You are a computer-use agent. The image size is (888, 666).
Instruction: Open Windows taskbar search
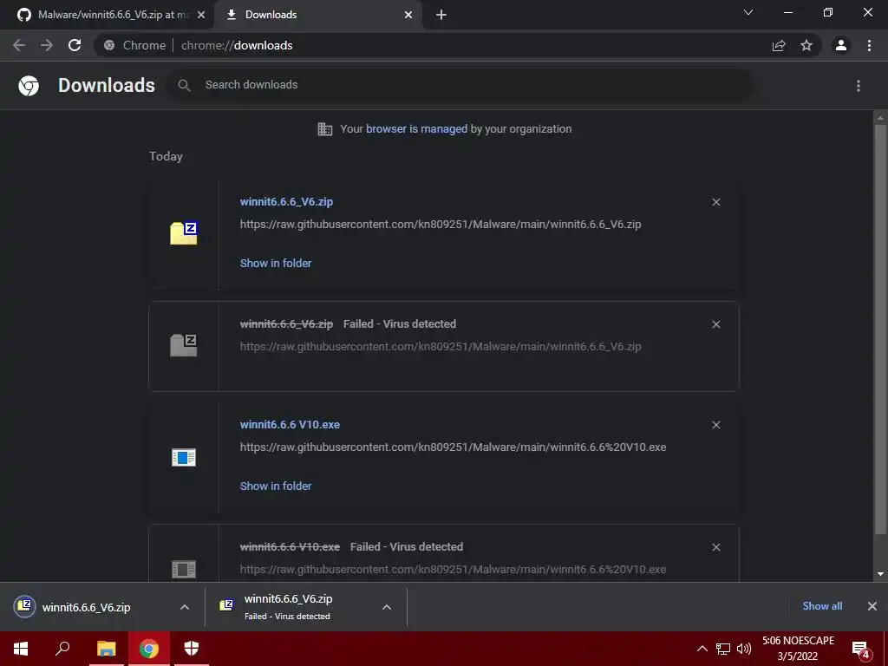(x=62, y=649)
